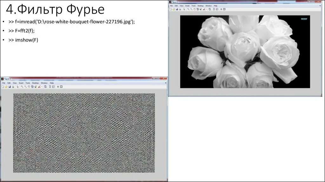
Task: Select Brush tool in FFT pattern window
Action: (39, 87)
